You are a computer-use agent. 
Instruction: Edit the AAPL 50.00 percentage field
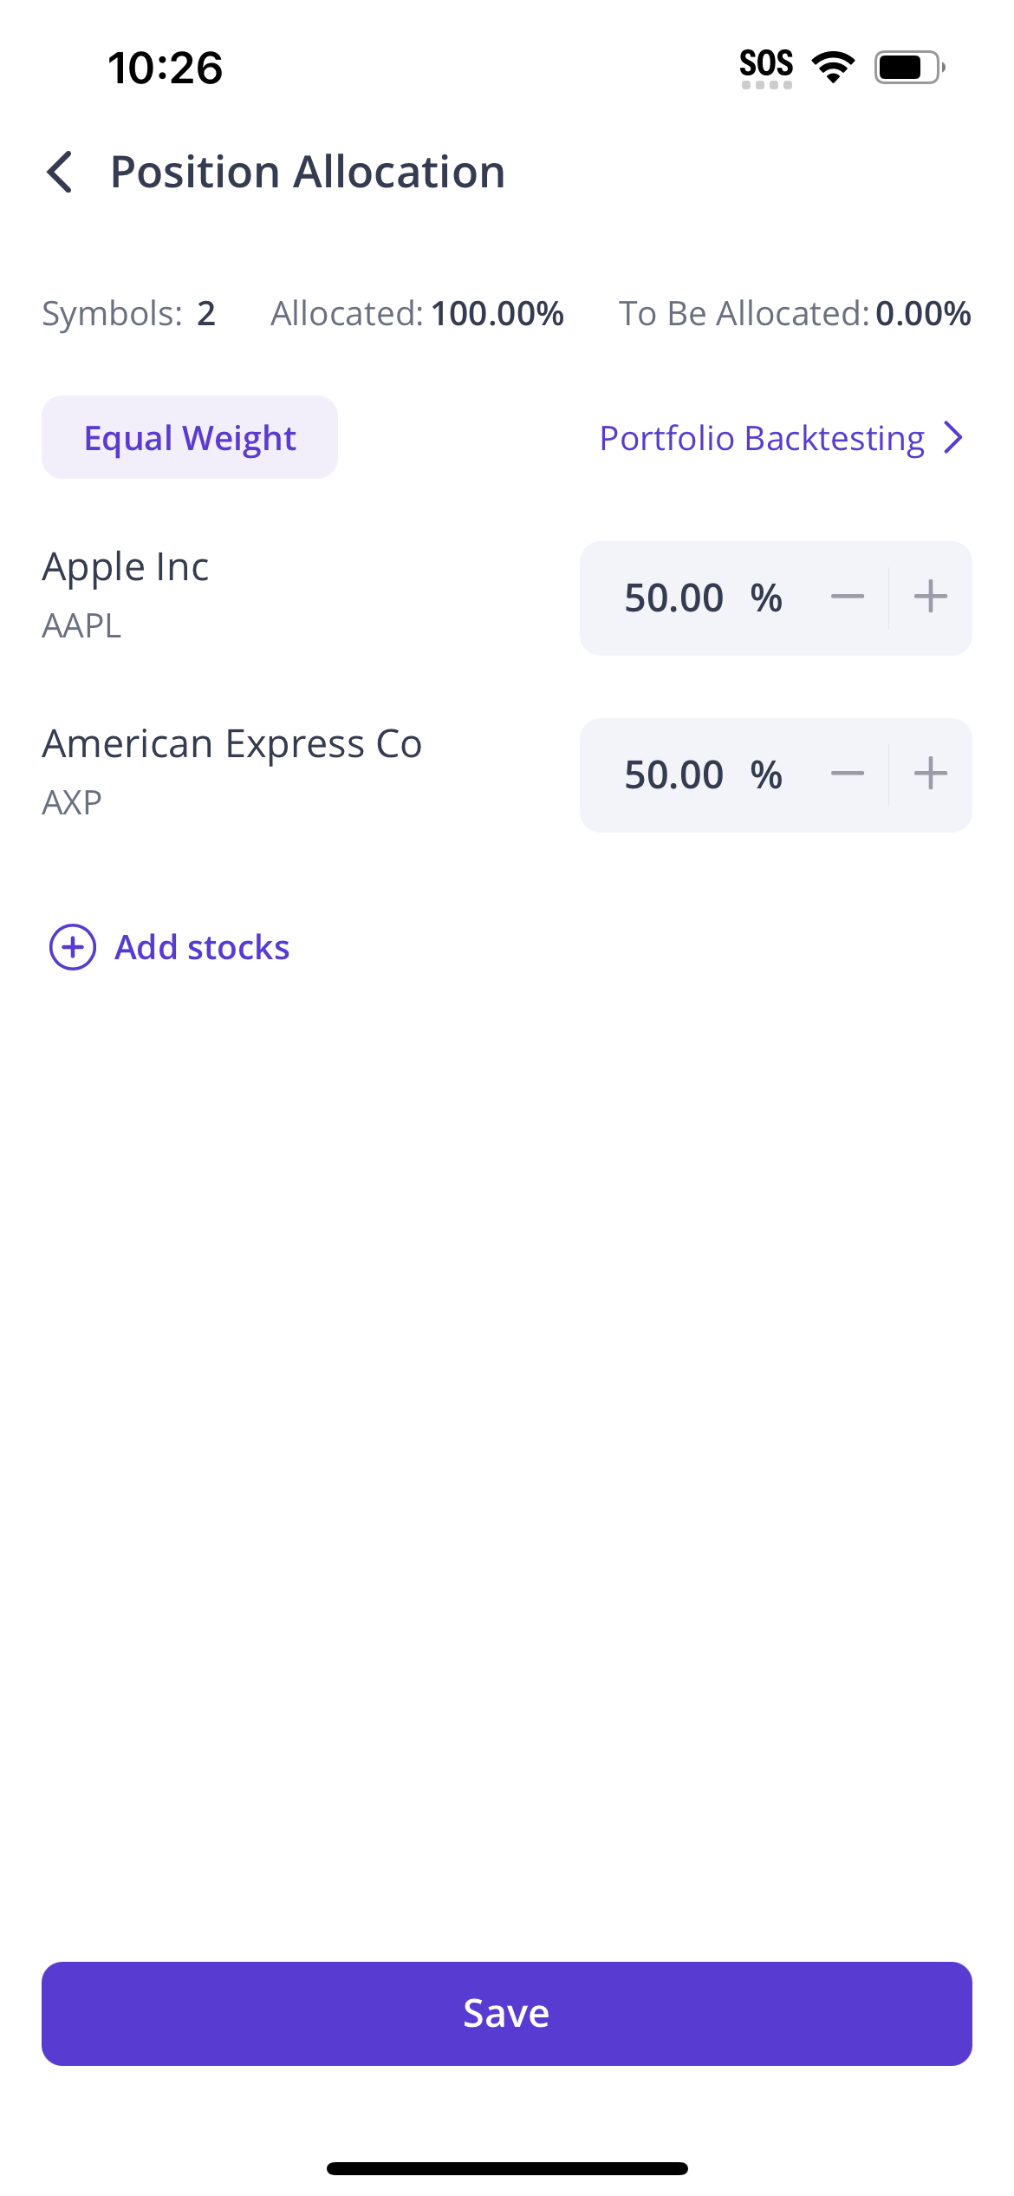[x=674, y=598]
